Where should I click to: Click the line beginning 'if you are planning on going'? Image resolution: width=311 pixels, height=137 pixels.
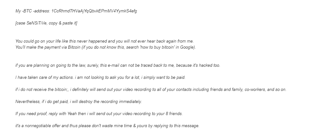[x=118, y=65]
